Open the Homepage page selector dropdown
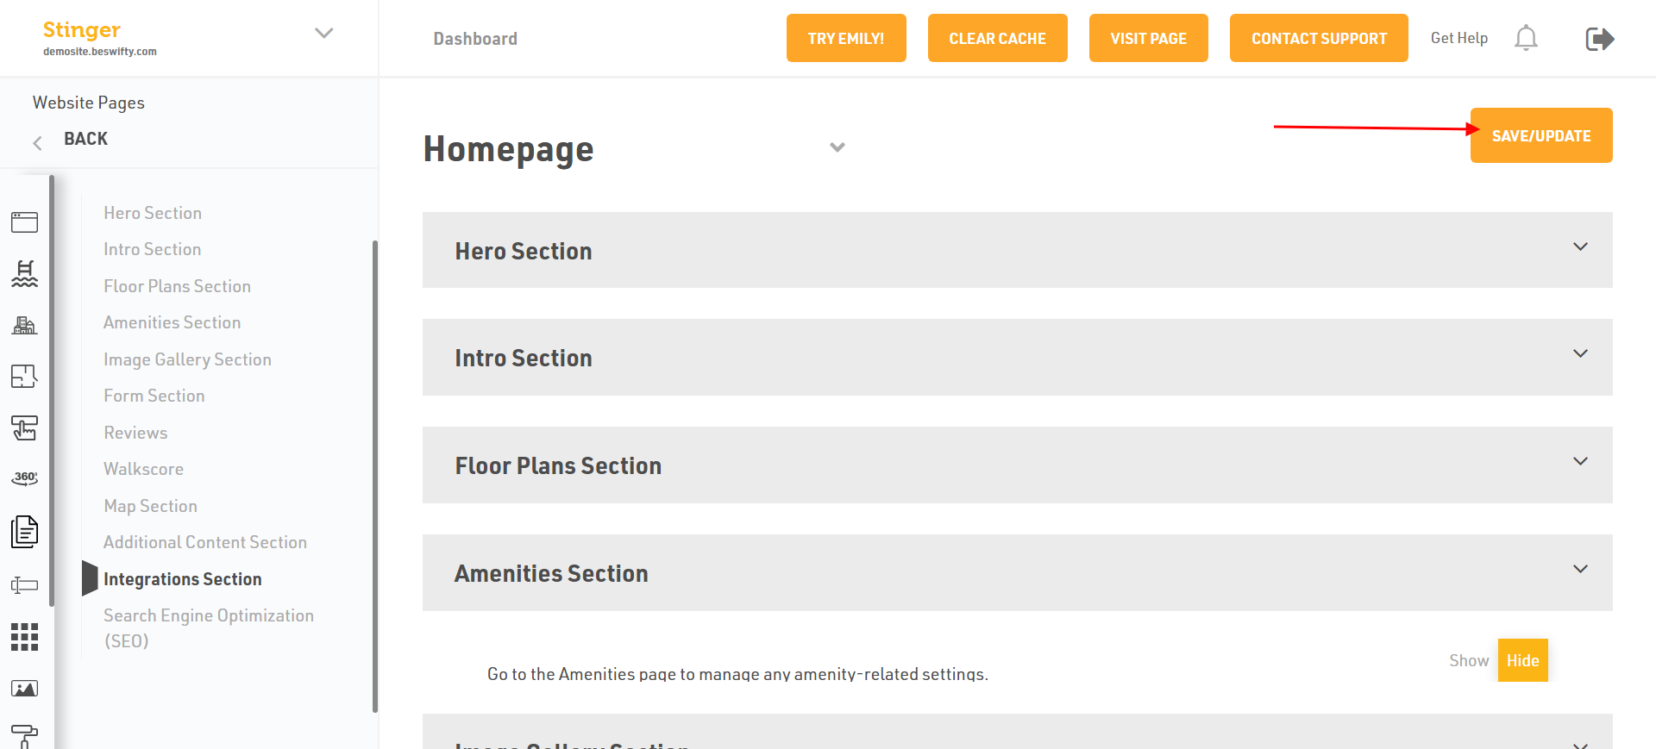The width and height of the screenshot is (1656, 749). point(837,147)
